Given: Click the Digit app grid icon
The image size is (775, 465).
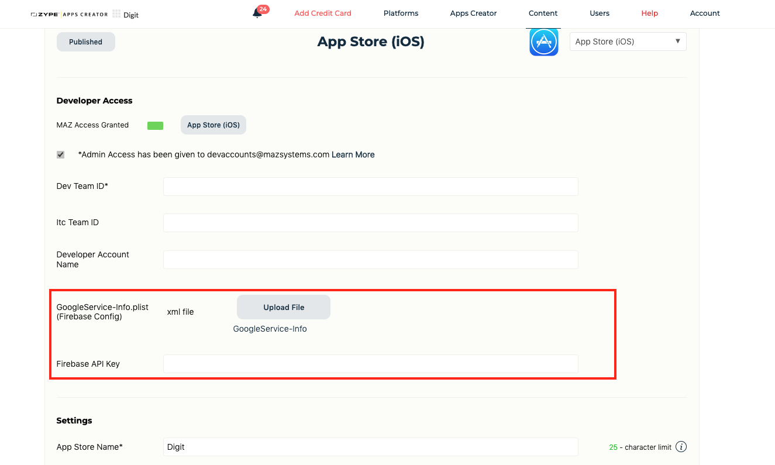Looking at the screenshot, I should click(x=116, y=14).
